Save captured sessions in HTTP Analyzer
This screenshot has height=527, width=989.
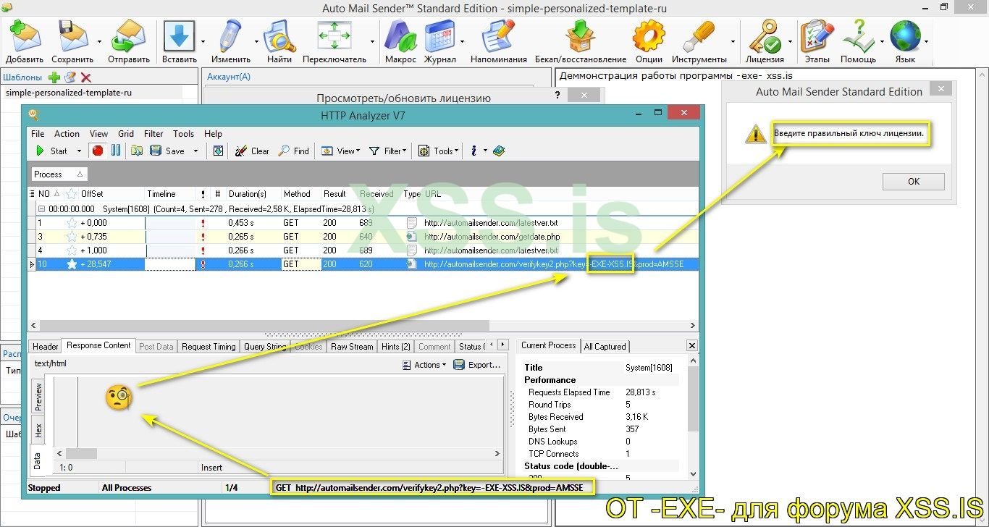tap(167, 151)
